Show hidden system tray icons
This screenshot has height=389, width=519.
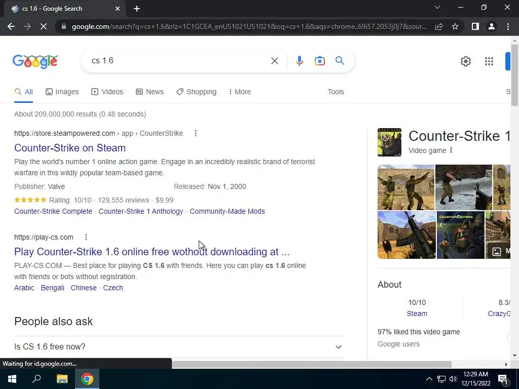429,379
